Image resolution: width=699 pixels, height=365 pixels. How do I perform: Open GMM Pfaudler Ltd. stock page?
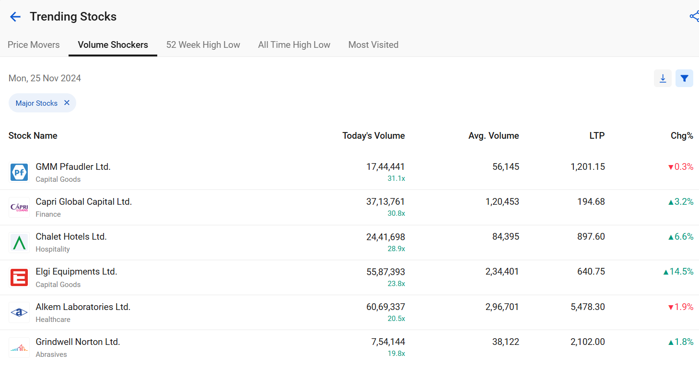pos(73,166)
